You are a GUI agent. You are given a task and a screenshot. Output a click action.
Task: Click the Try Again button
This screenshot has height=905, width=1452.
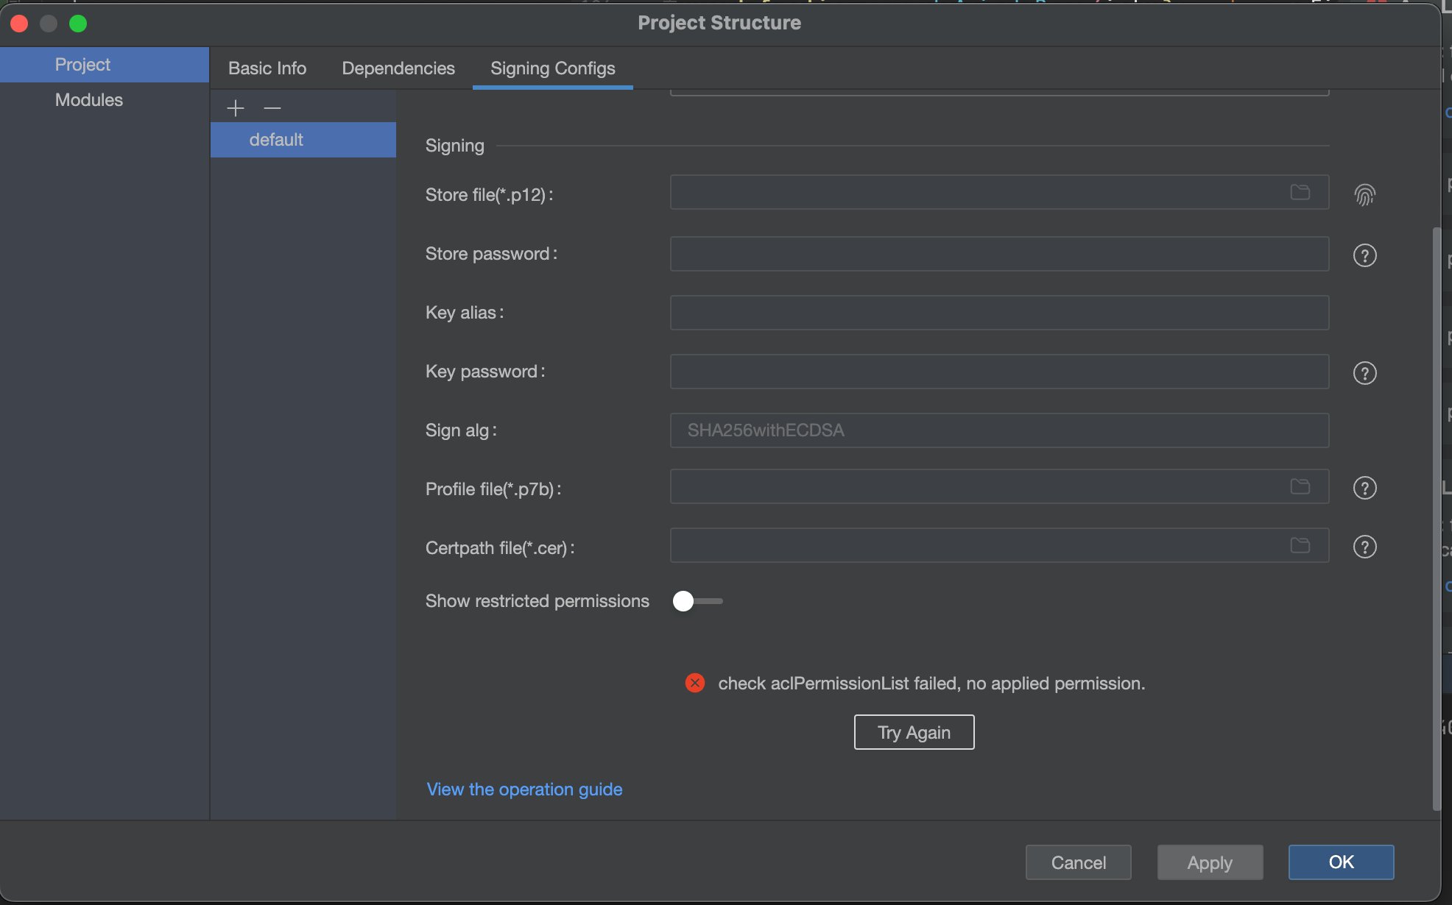click(x=914, y=732)
